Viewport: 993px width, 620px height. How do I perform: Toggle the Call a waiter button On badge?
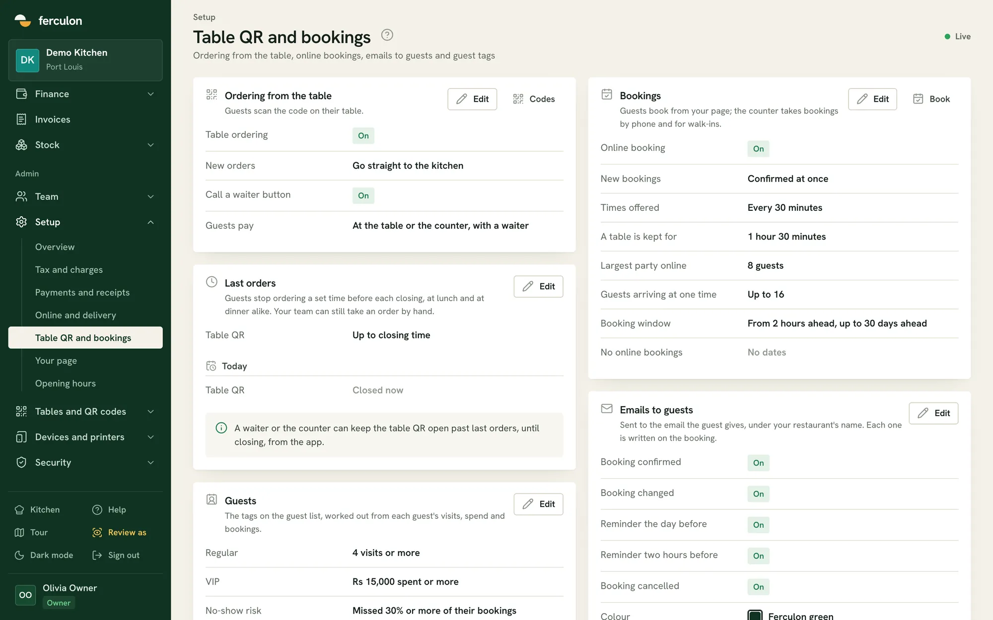pyautogui.click(x=363, y=195)
